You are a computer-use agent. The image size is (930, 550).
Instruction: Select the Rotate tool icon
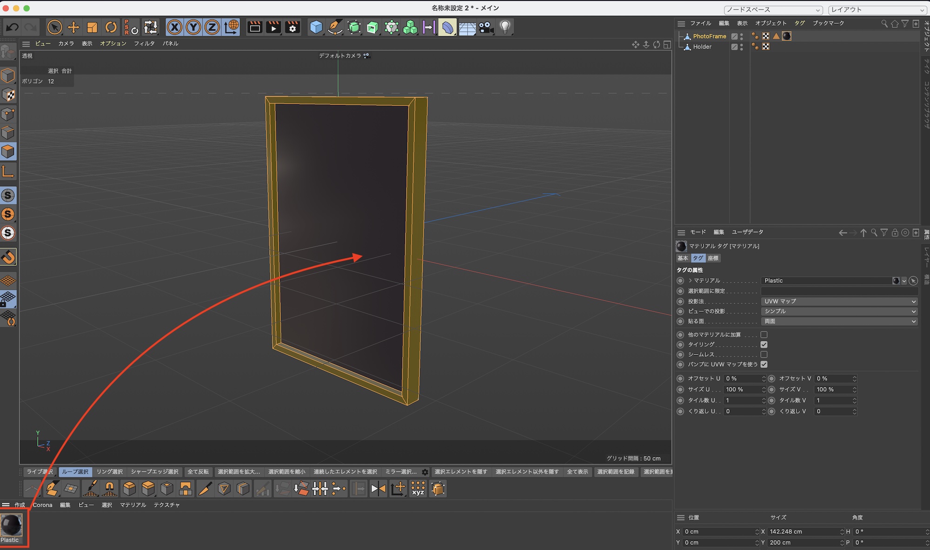click(111, 27)
